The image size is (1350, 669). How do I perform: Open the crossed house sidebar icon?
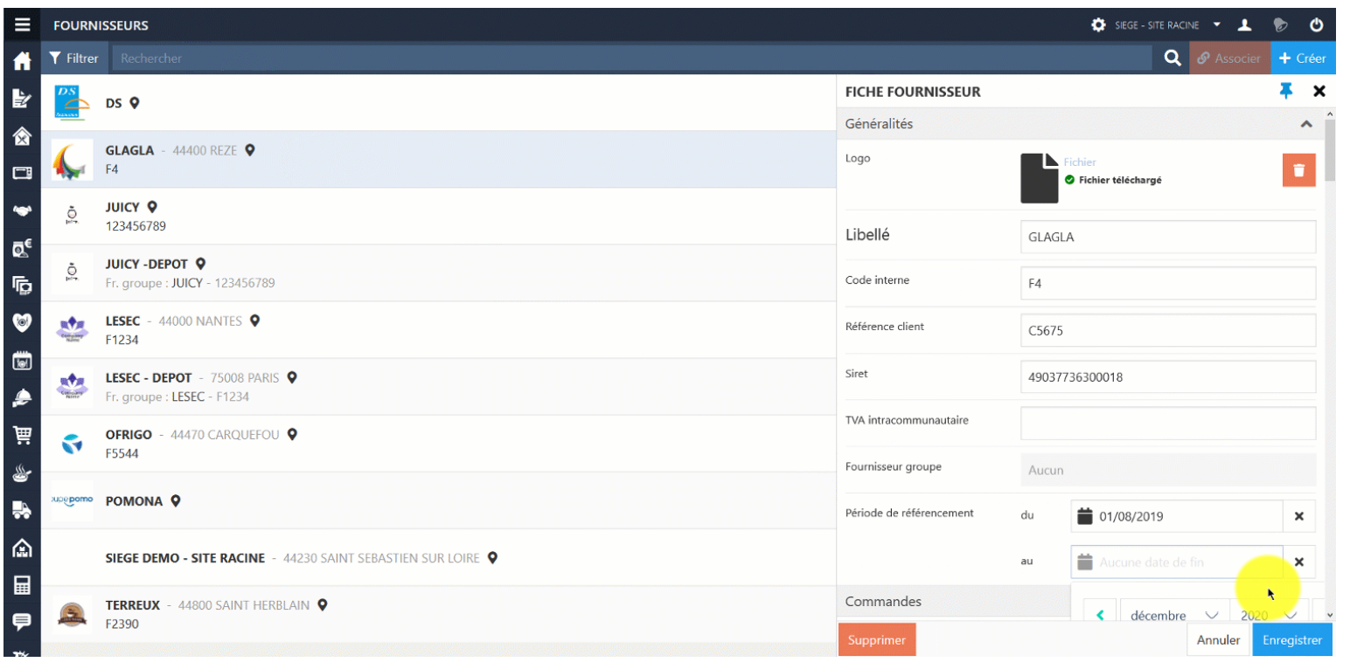[x=22, y=136]
